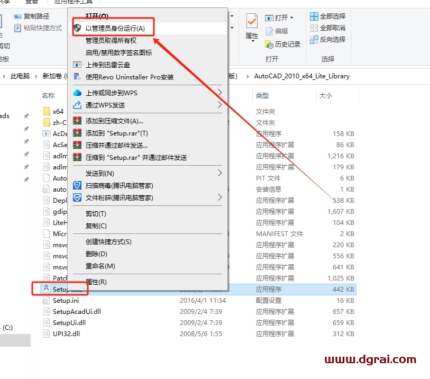This screenshot has height=379, width=430.
Task: Select 压缩到 "Setup.rar" 并通过邮件发送
Action: (136, 158)
